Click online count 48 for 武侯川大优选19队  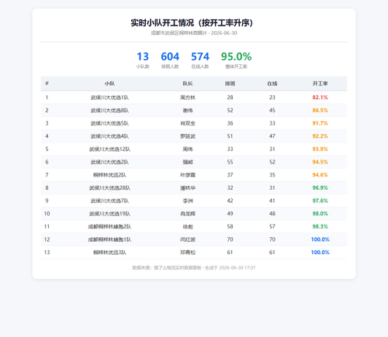pyautogui.click(x=272, y=214)
